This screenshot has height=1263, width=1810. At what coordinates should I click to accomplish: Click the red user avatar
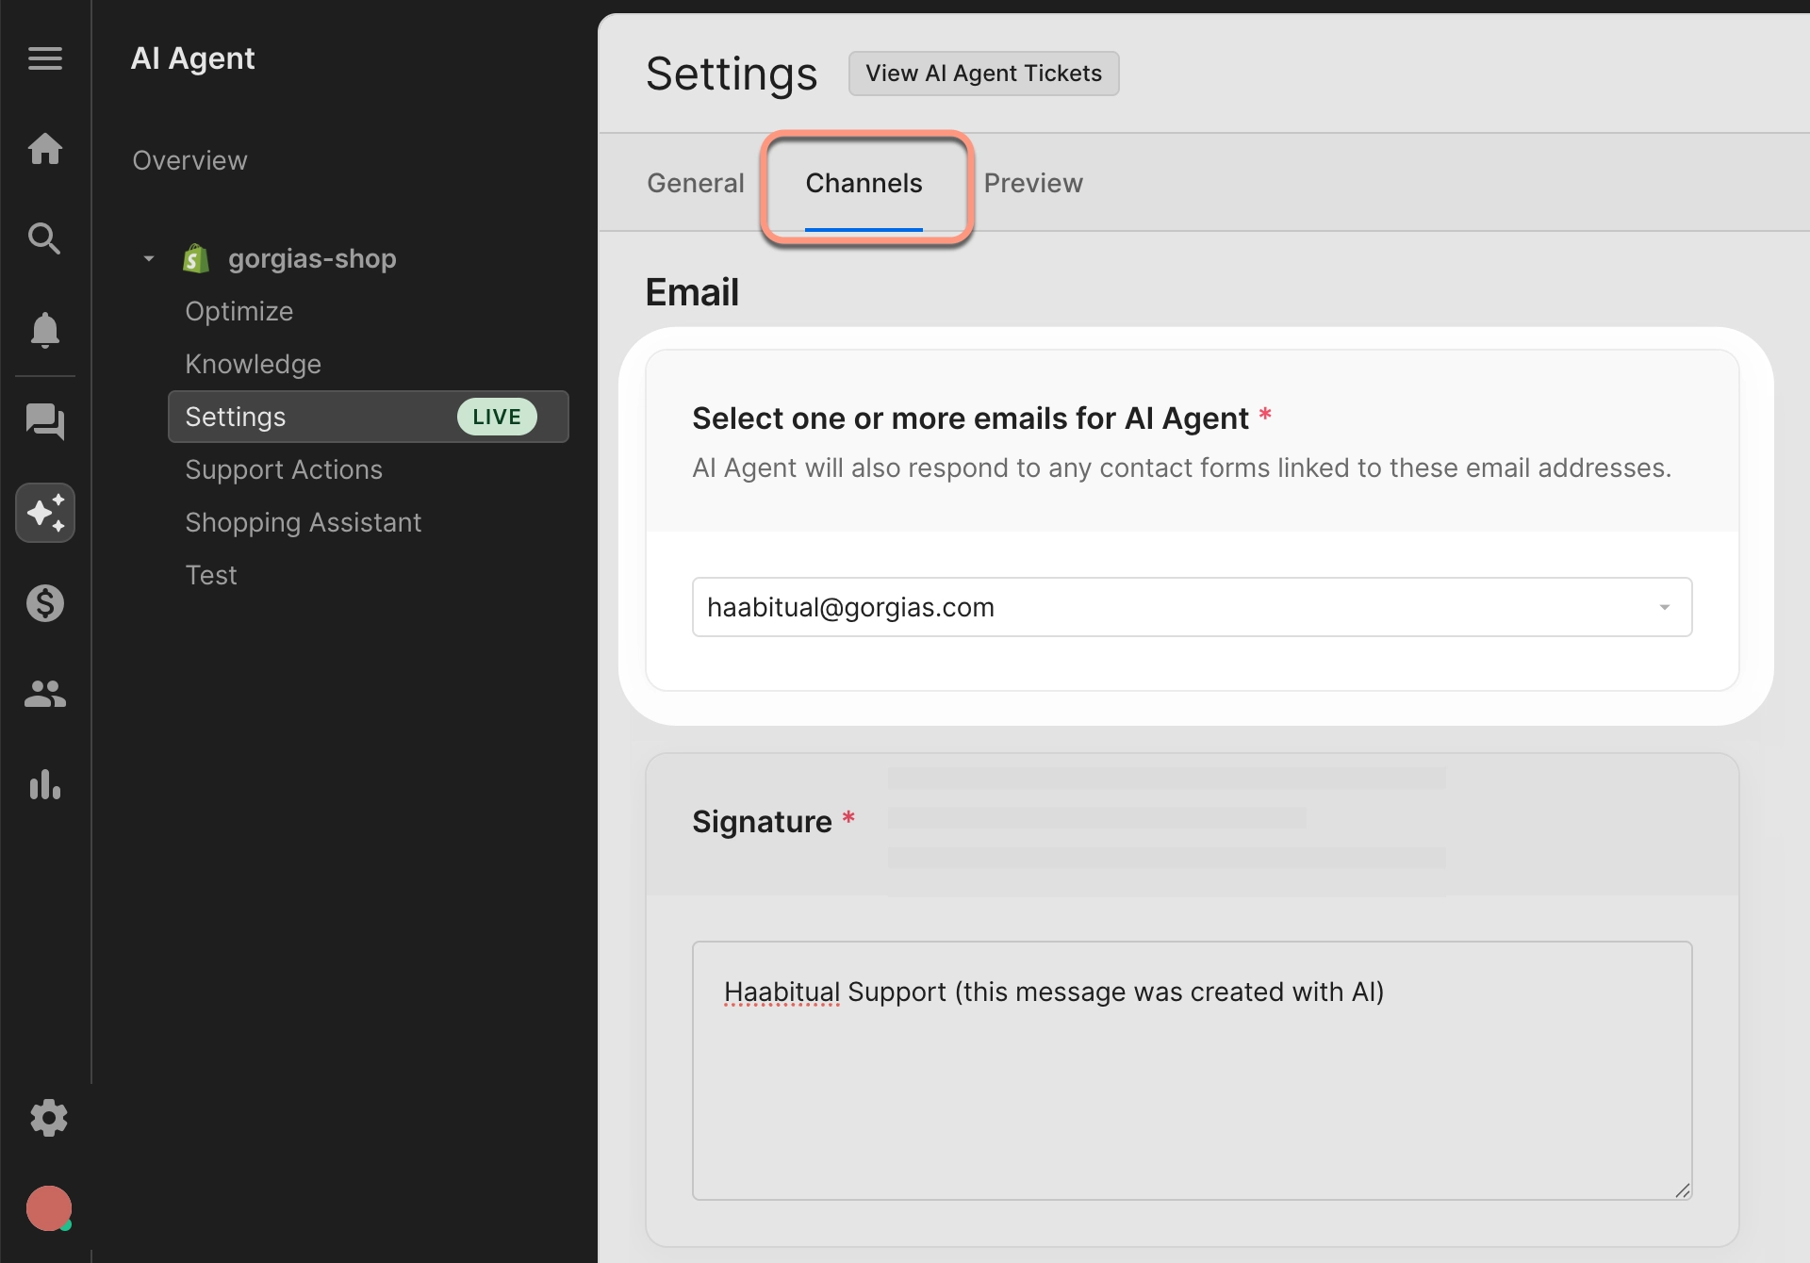click(x=49, y=1208)
